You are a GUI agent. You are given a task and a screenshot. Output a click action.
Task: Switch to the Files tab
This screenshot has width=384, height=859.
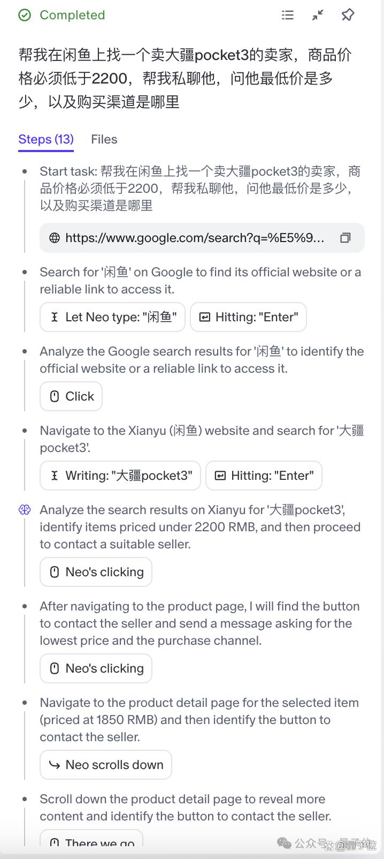(104, 139)
